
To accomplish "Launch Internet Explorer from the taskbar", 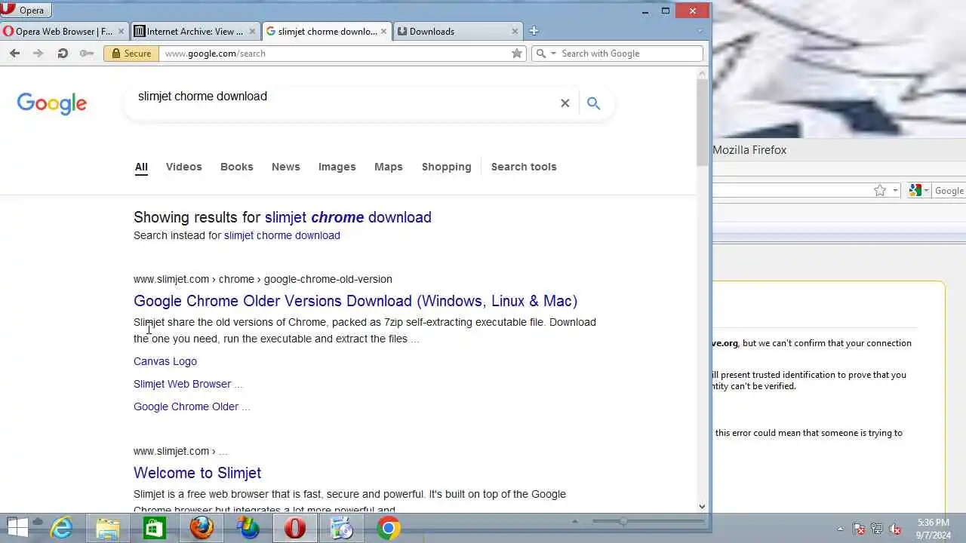I will coord(61,528).
